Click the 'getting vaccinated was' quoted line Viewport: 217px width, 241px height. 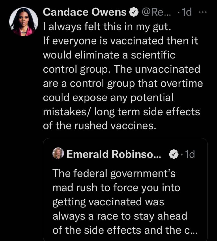[108, 202]
